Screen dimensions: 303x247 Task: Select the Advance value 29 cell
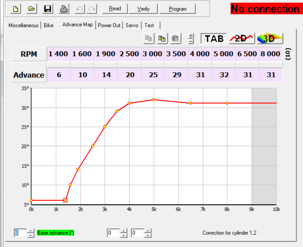pos(177,75)
